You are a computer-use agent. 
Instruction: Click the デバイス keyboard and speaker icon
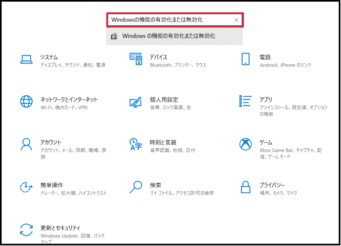tap(136, 59)
